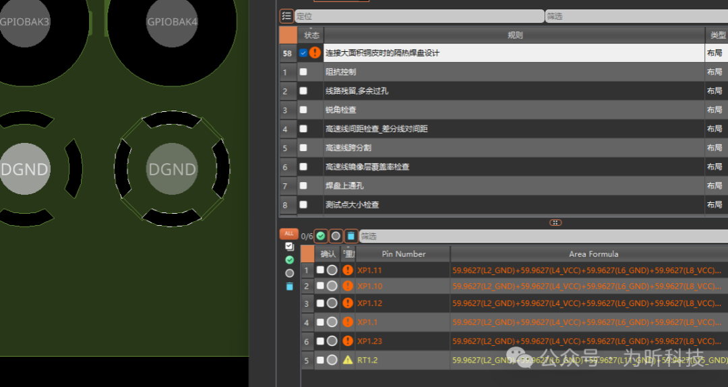This screenshot has width=728, height=387.
Task: Sort by the Area Formula column header
Action: (x=590, y=254)
